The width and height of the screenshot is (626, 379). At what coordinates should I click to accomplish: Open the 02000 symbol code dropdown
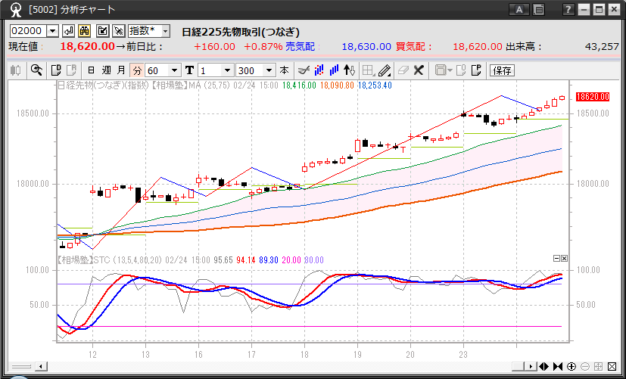pyautogui.click(x=52, y=31)
